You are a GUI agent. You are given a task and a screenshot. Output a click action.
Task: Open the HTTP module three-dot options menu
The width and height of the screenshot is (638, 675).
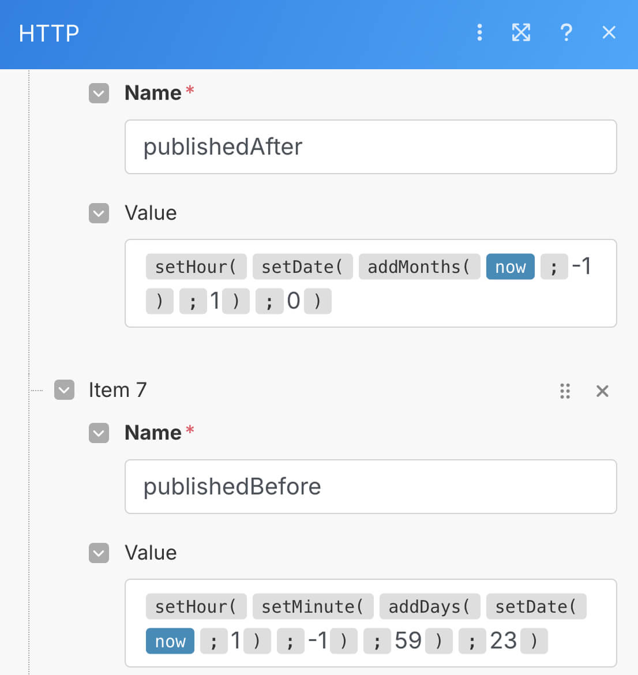pyautogui.click(x=479, y=33)
